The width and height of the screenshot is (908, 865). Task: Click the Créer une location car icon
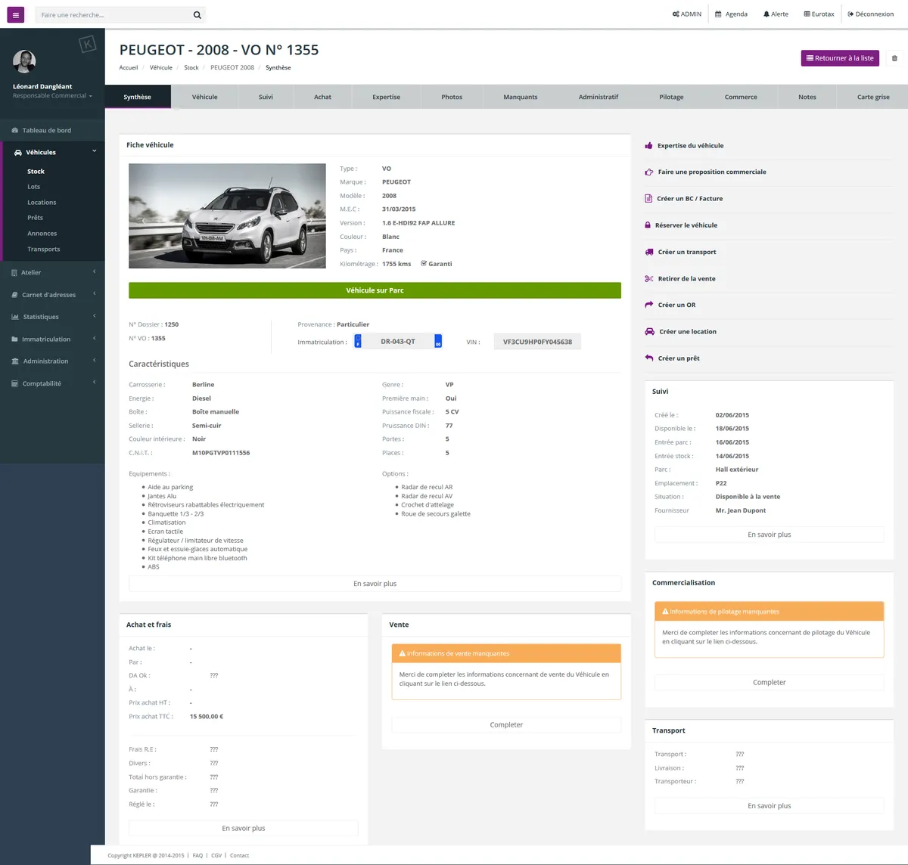click(x=649, y=331)
